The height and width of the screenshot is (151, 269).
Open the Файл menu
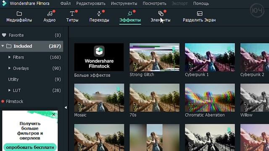pos(66,3)
